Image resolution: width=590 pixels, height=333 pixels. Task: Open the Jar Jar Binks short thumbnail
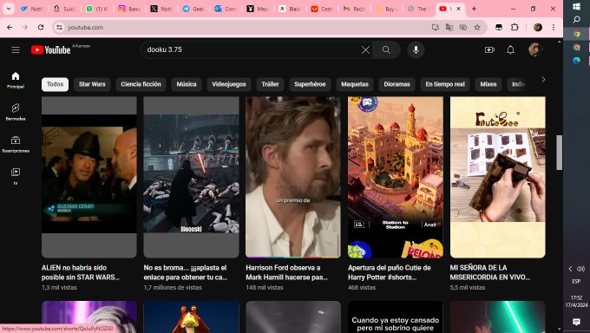click(x=191, y=317)
